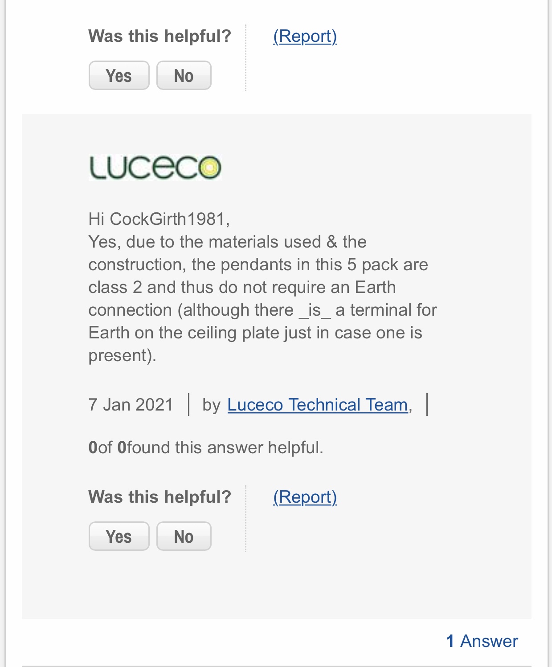Click the Luceco brand logo

155,167
